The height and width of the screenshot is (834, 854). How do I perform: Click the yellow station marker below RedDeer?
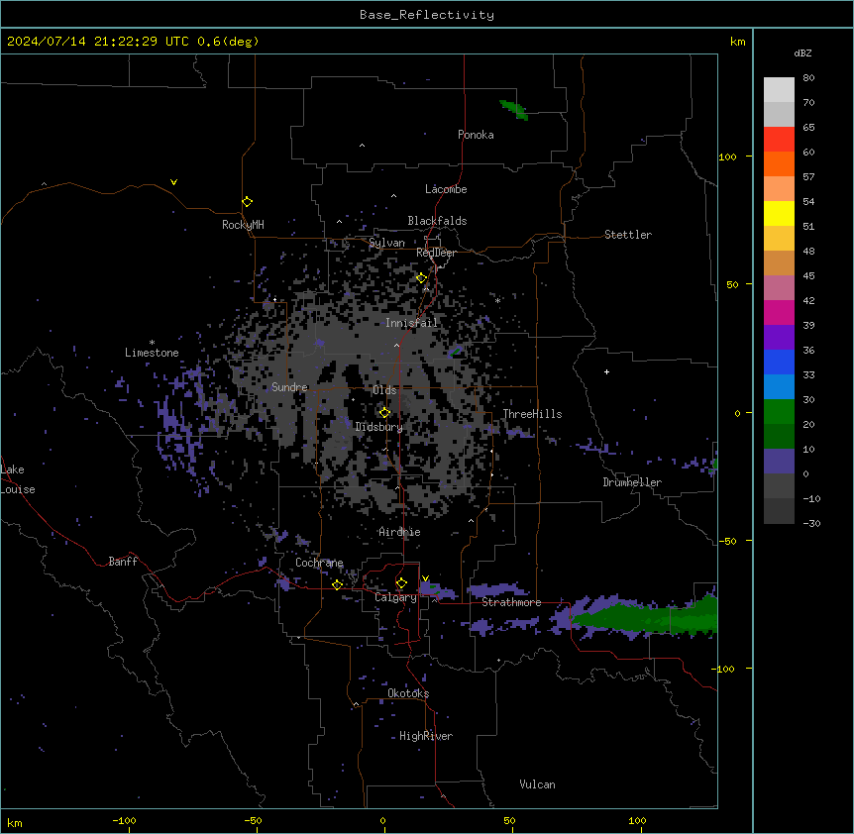[422, 278]
